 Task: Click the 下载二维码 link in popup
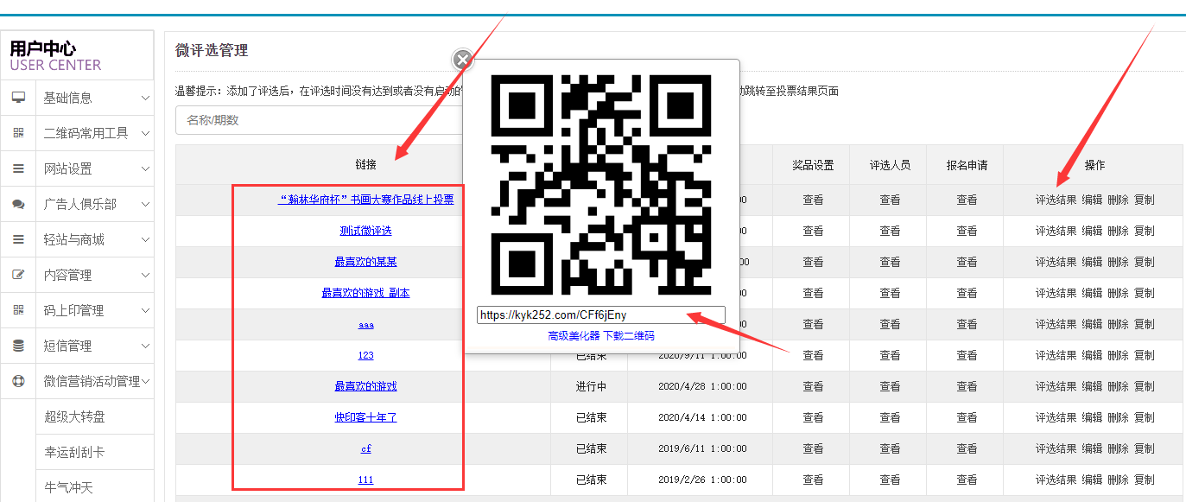tap(628, 335)
